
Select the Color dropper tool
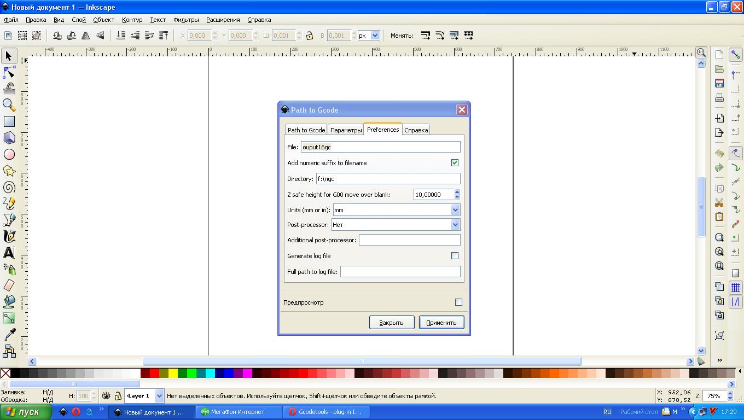[x=9, y=335]
